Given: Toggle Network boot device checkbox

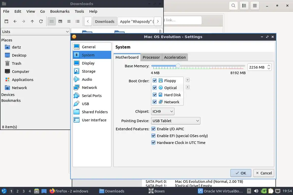Looking at the screenshot, I should (155, 102).
